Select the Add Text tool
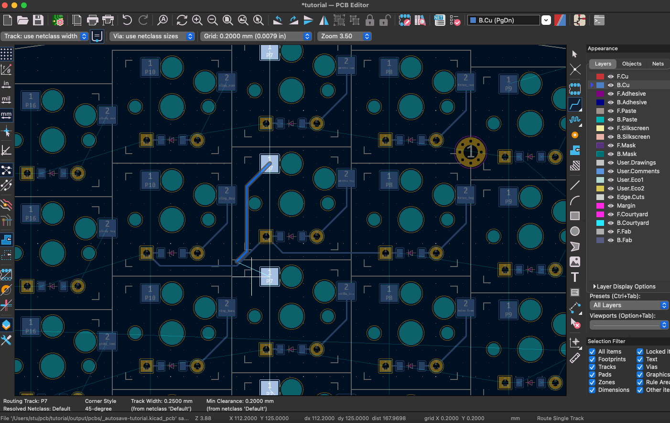Screen dimensions: 670x423 click(x=575, y=277)
